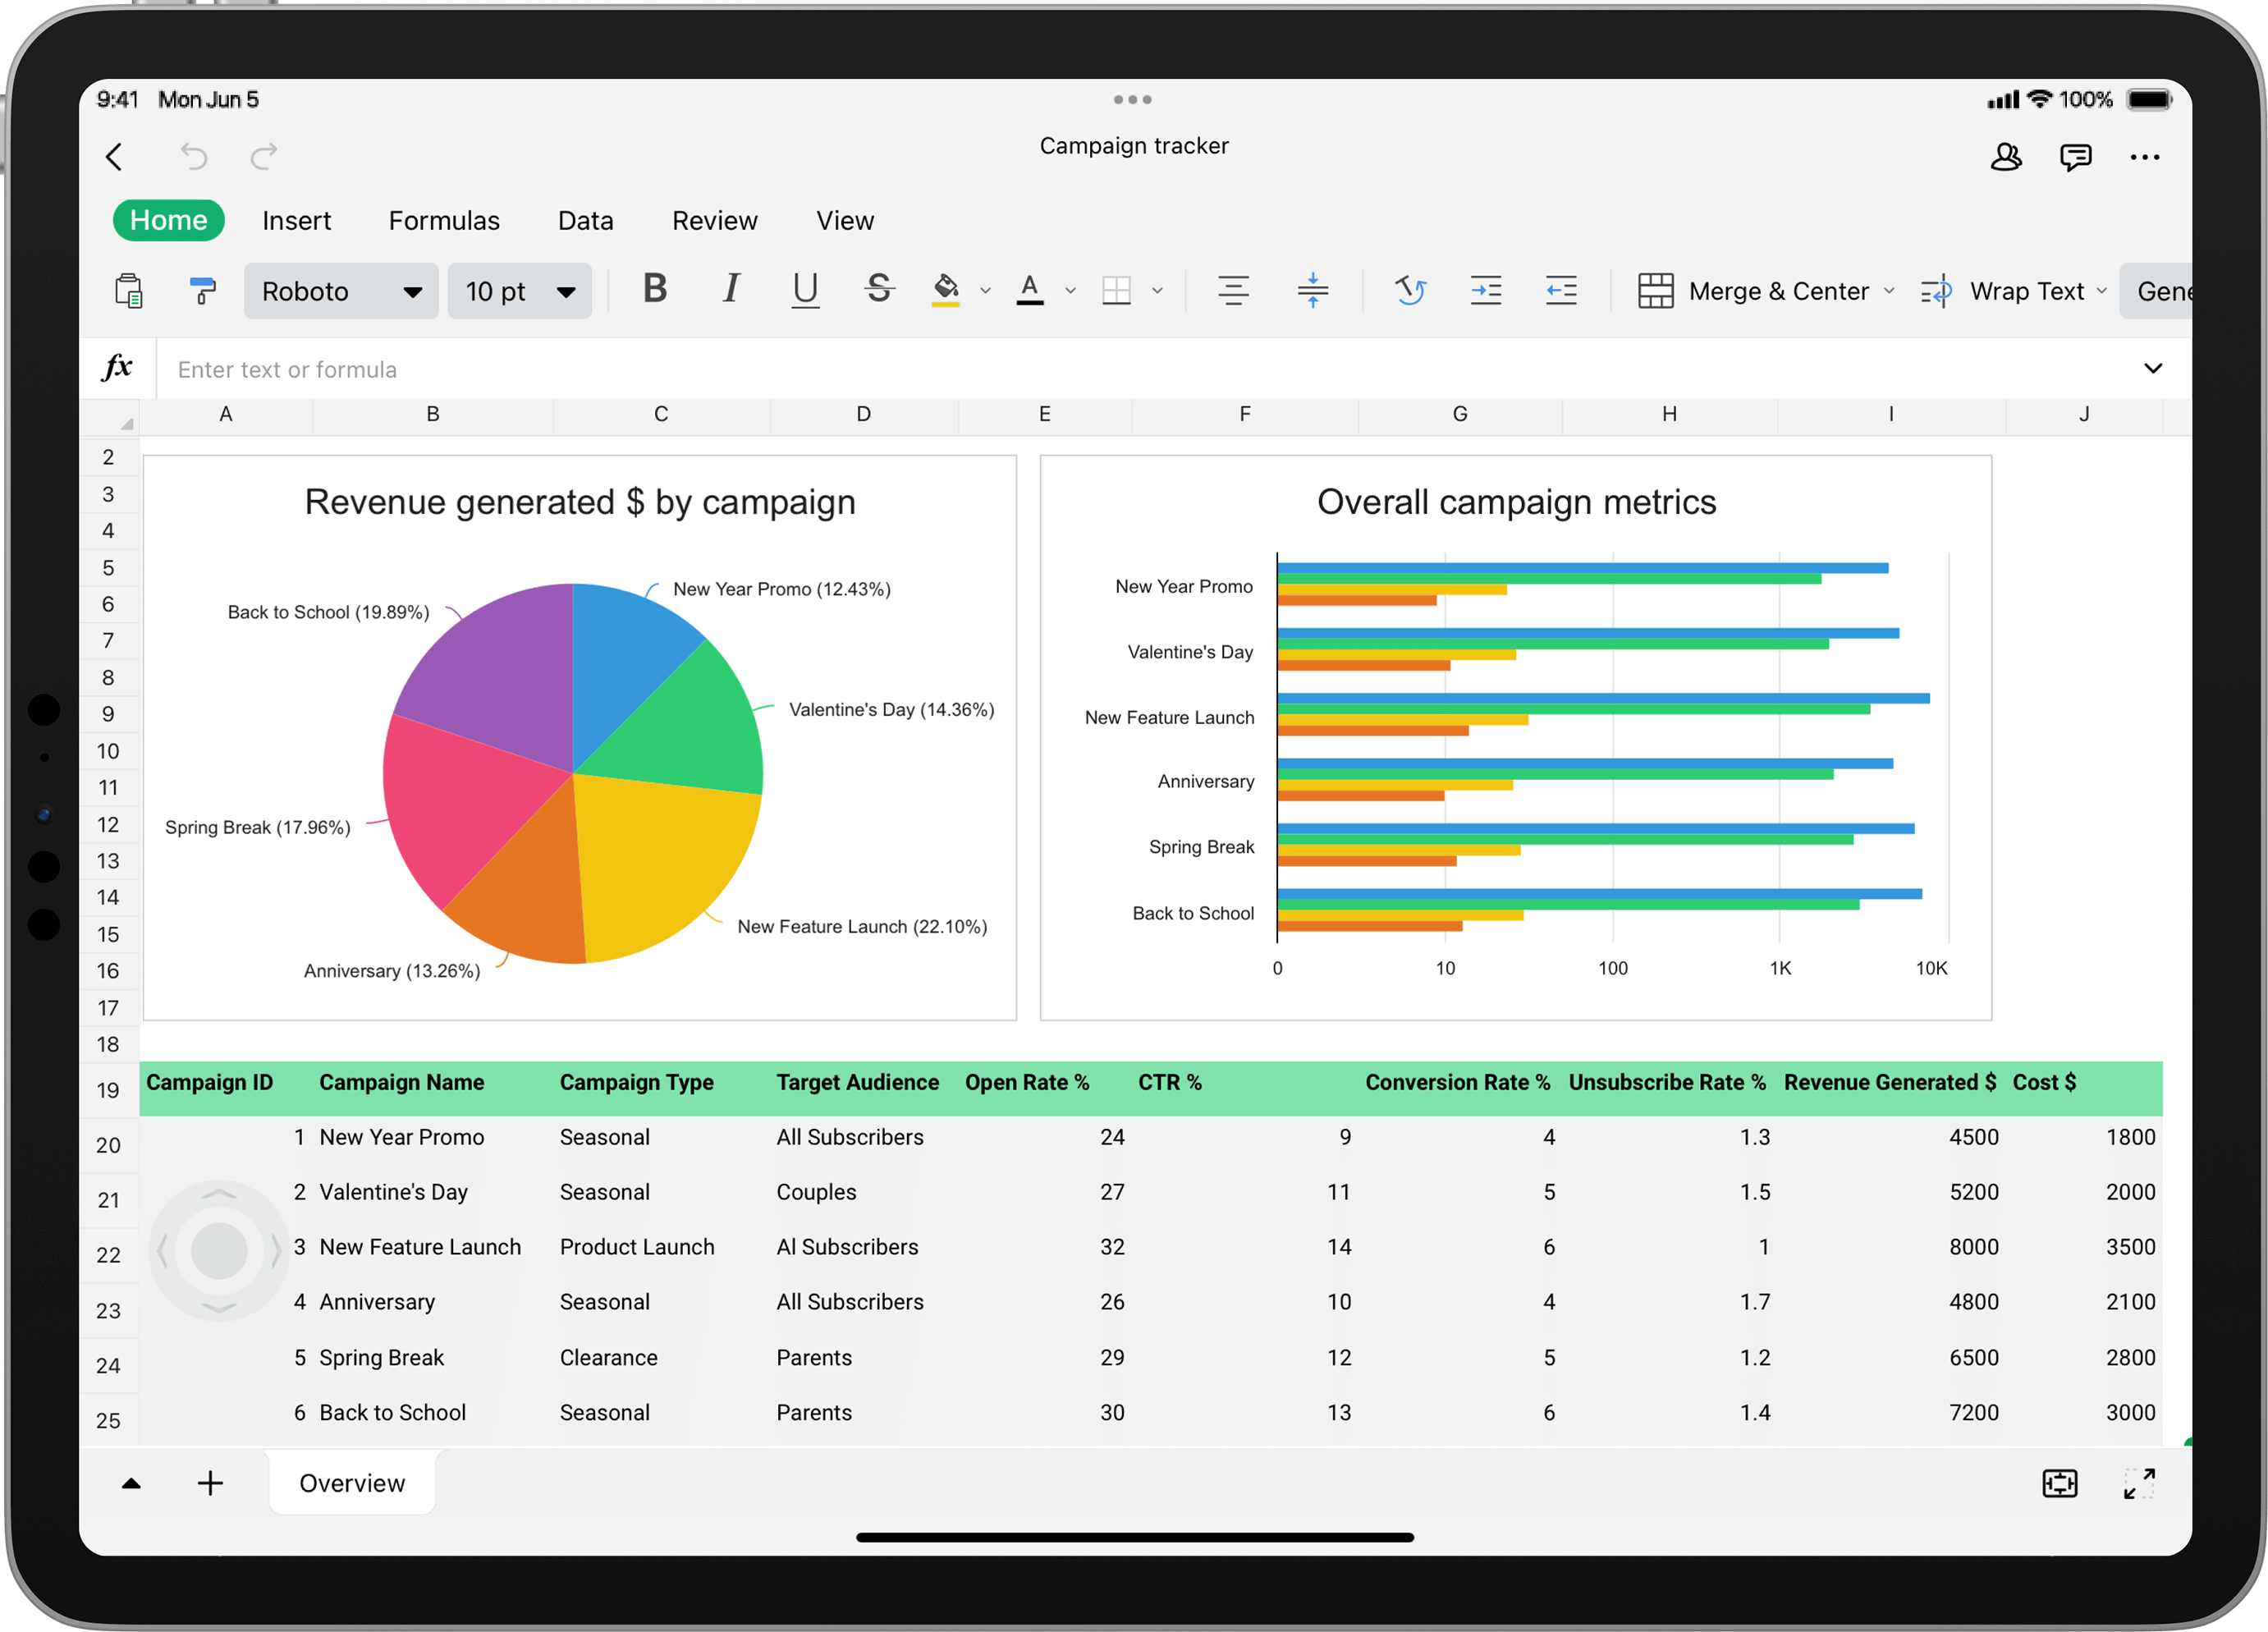Switch to the Formulas tab
The image size is (2268, 1632).
click(444, 220)
